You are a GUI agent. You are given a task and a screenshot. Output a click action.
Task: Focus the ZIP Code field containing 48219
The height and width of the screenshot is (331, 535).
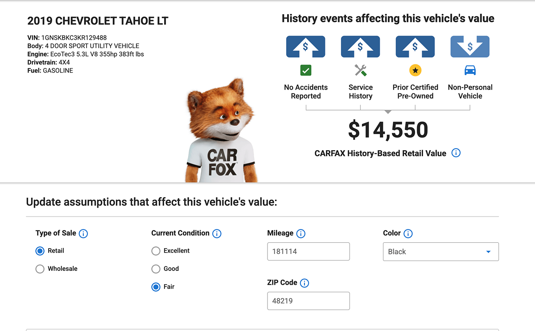point(309,301)
